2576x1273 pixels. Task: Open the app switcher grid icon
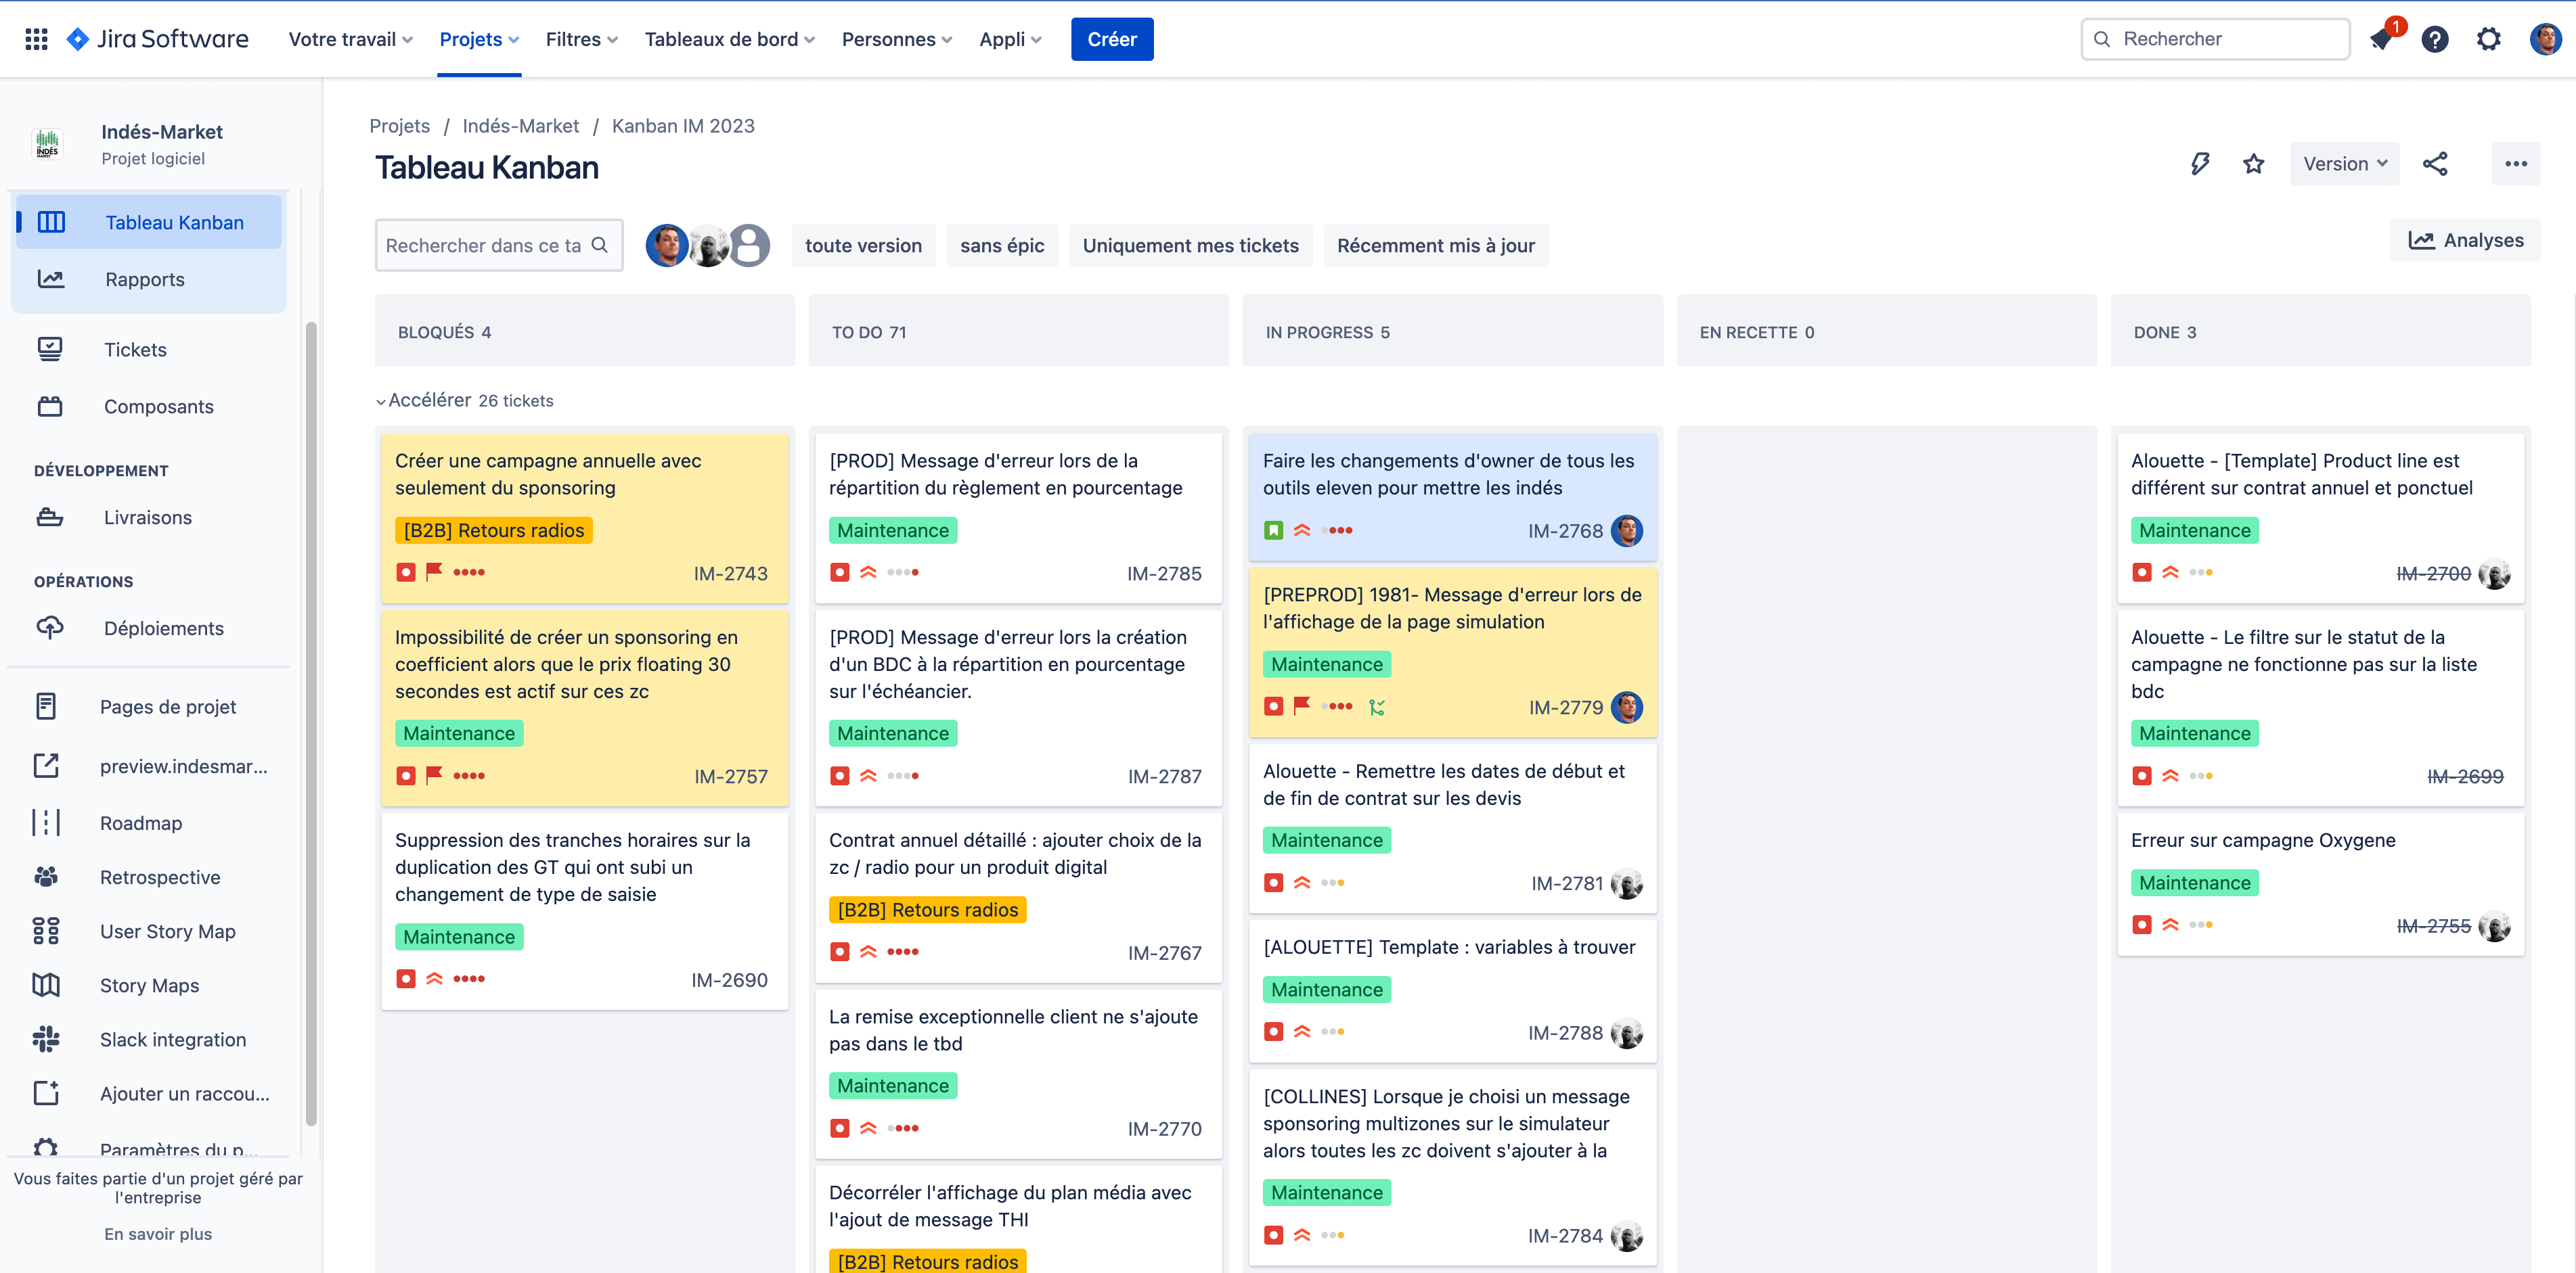point(36,39)
